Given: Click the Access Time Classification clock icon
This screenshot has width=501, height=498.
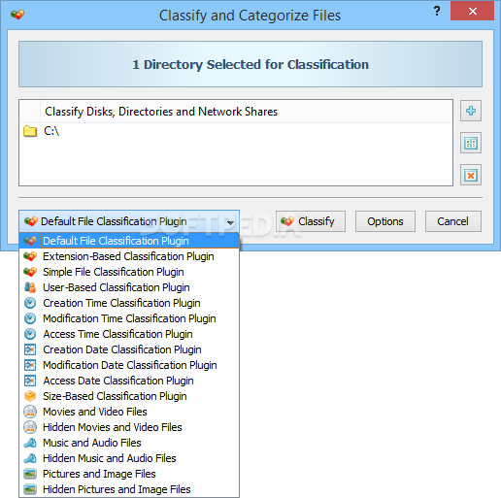Looking at the screenshot, I should pos(30,334).
